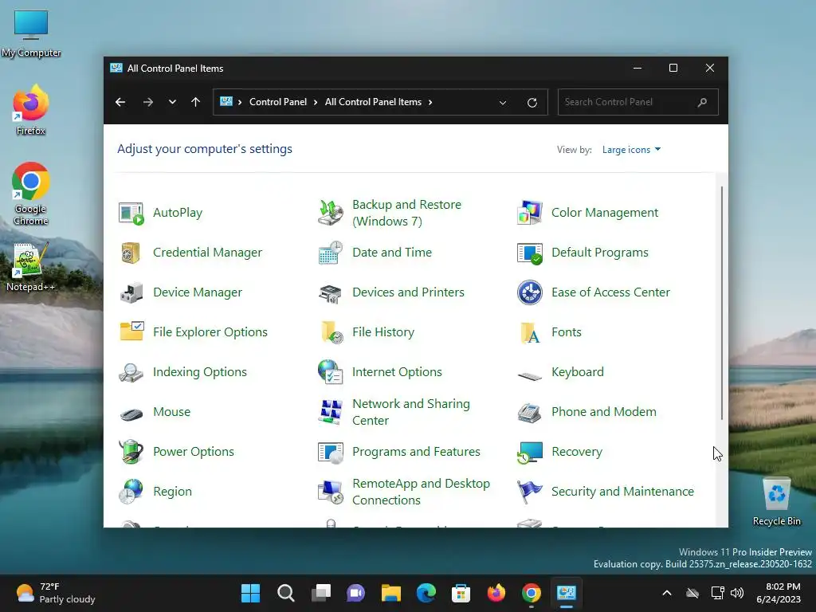Open the Region text link
Image resolution: width=816 pixels, height=612 pixels.
172,491
